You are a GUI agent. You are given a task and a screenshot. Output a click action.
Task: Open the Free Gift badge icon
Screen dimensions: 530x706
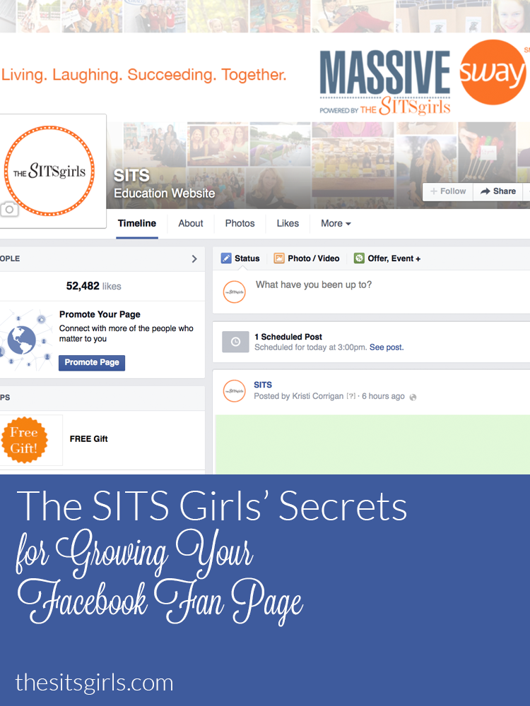click(24, 440)
